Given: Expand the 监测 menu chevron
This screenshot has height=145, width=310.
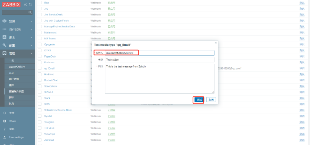Looking at the screenshot, I should pyautogui.click(x=32, y=21).
